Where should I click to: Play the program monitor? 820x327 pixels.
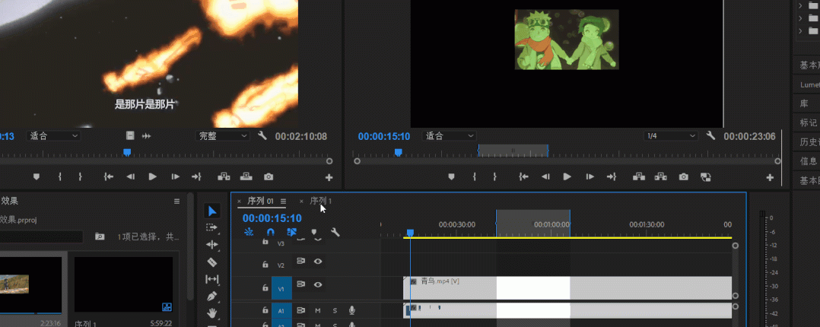567,177
